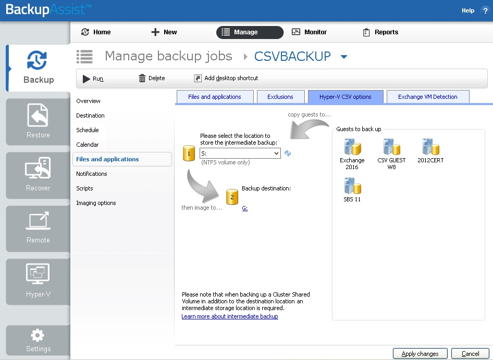Click the Apply changes button

point(420,354)
